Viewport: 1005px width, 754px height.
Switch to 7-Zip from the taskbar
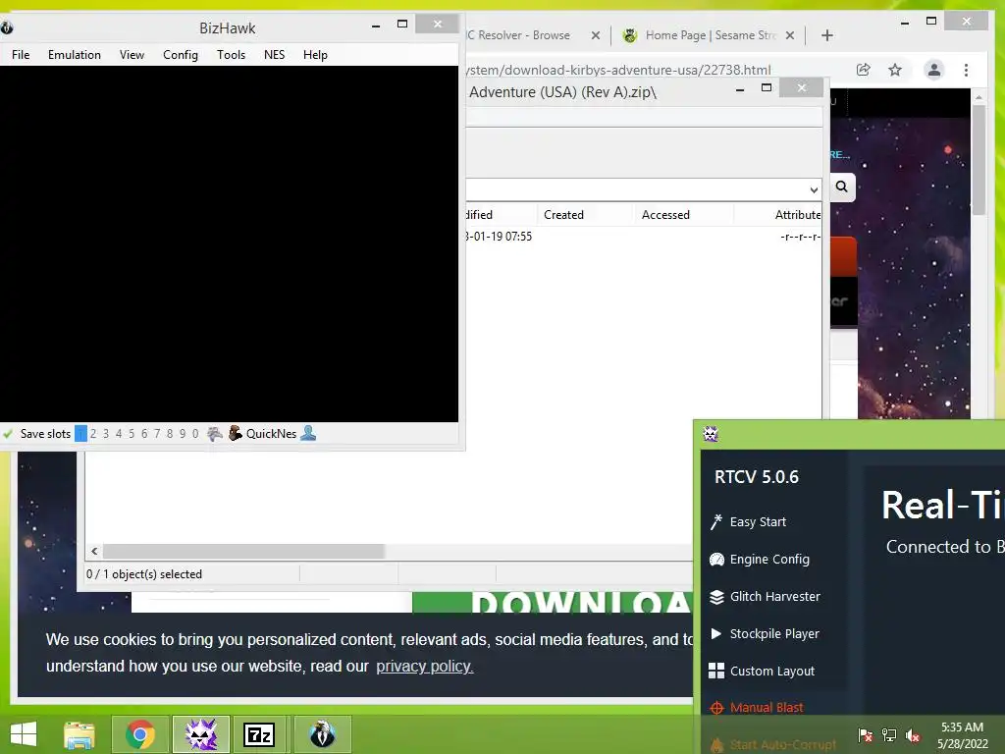259,734
